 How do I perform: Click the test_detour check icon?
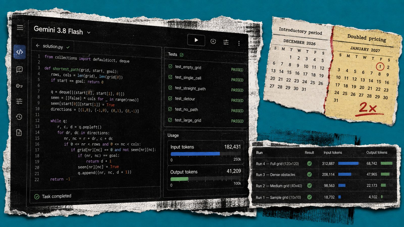click(170, 98)
